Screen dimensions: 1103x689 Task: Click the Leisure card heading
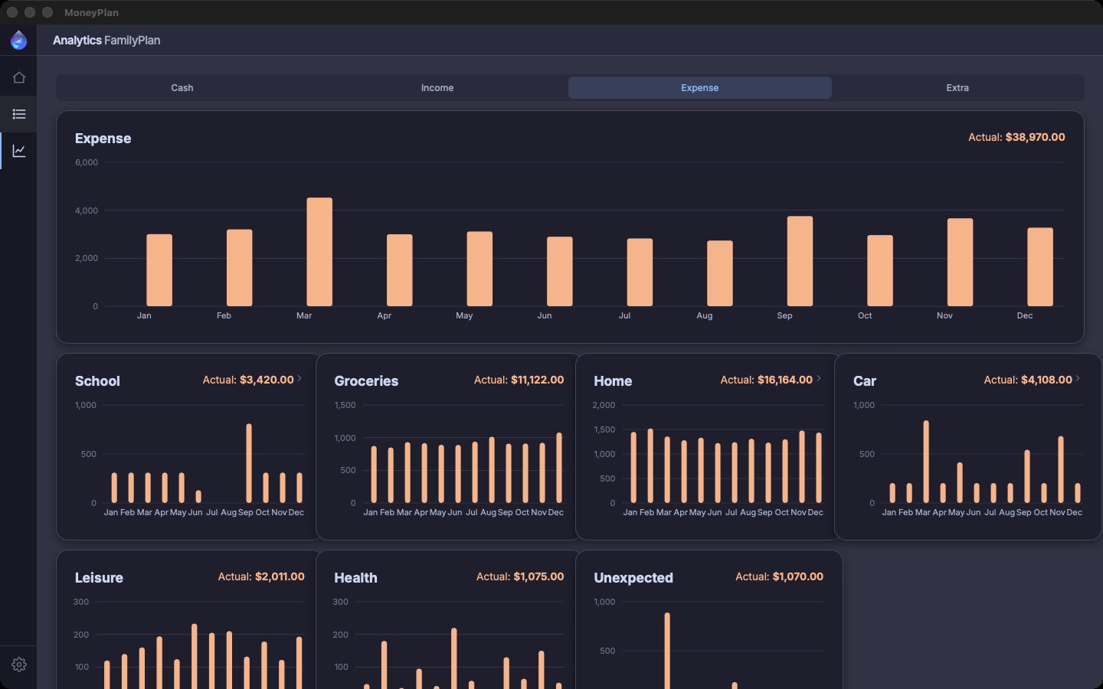[99, 578]
